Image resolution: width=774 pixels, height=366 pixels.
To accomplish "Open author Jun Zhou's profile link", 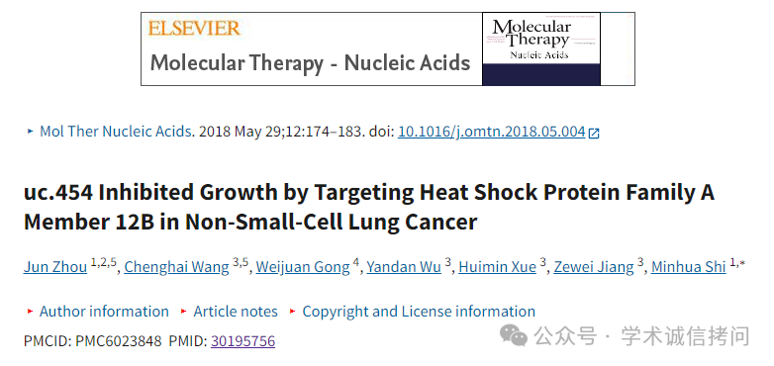I will 55,267.
